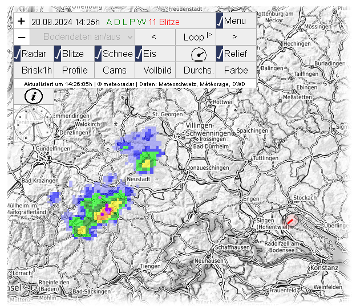This screenshot has width=352, height=306.
Task: Open the Cams button
Action: tap(115, 71)
